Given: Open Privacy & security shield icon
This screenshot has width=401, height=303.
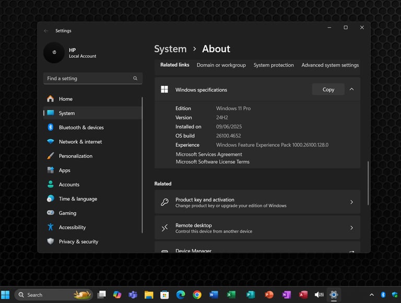Looking at the screenshot, I should [51, 242].
